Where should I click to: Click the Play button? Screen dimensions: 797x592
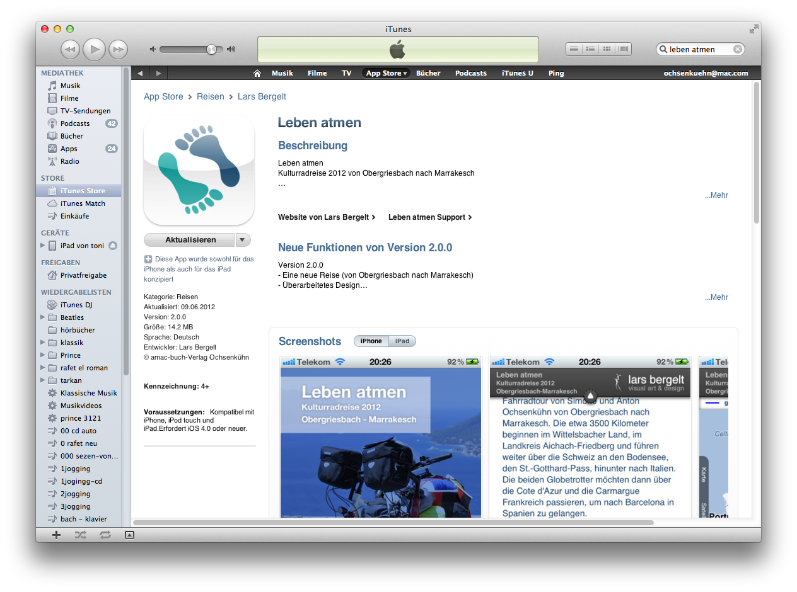[x=94, y=49]
